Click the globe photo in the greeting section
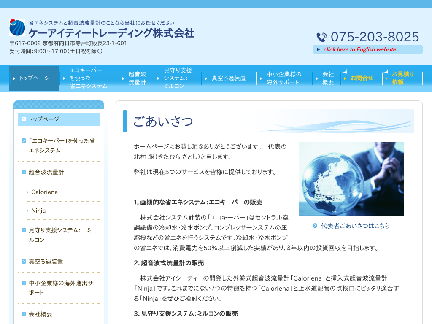The width and height of the screenshot is (432, 324). pos(351,179)
